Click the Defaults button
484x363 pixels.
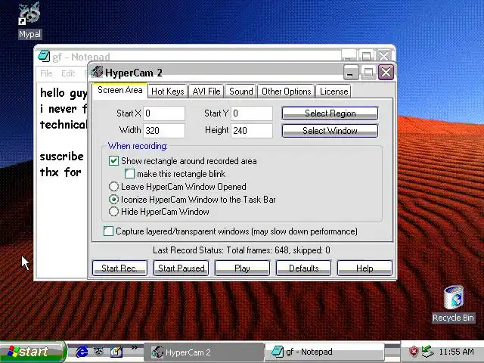tap(304, 268)
